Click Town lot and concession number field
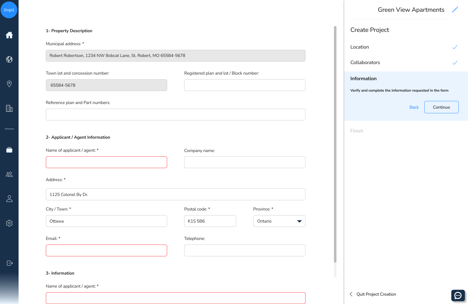This screenshot has height=304, width=468. (106, 85)
